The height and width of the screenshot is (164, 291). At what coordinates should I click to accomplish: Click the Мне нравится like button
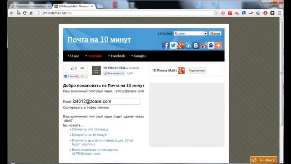(x=114, y=73)
